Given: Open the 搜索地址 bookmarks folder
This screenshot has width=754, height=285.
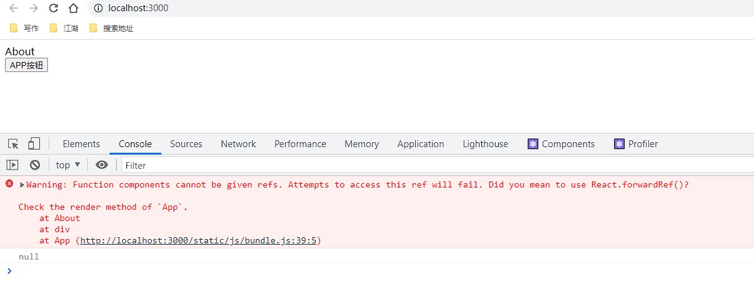Looking at the screenshot, I should (111, 28).
